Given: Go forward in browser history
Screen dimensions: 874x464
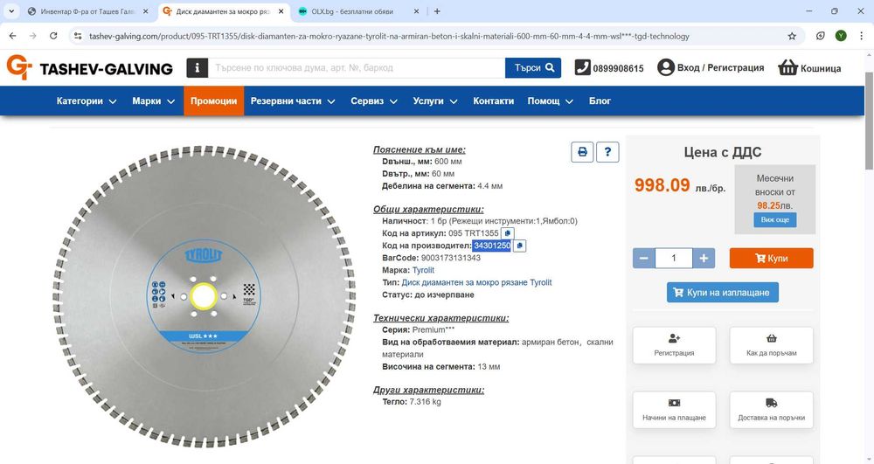Looking at the screenshot, I should pos(33,36).
